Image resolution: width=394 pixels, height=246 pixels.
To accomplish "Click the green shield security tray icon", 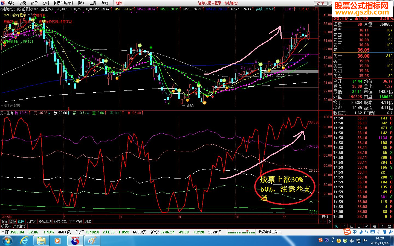I will 345,241.
